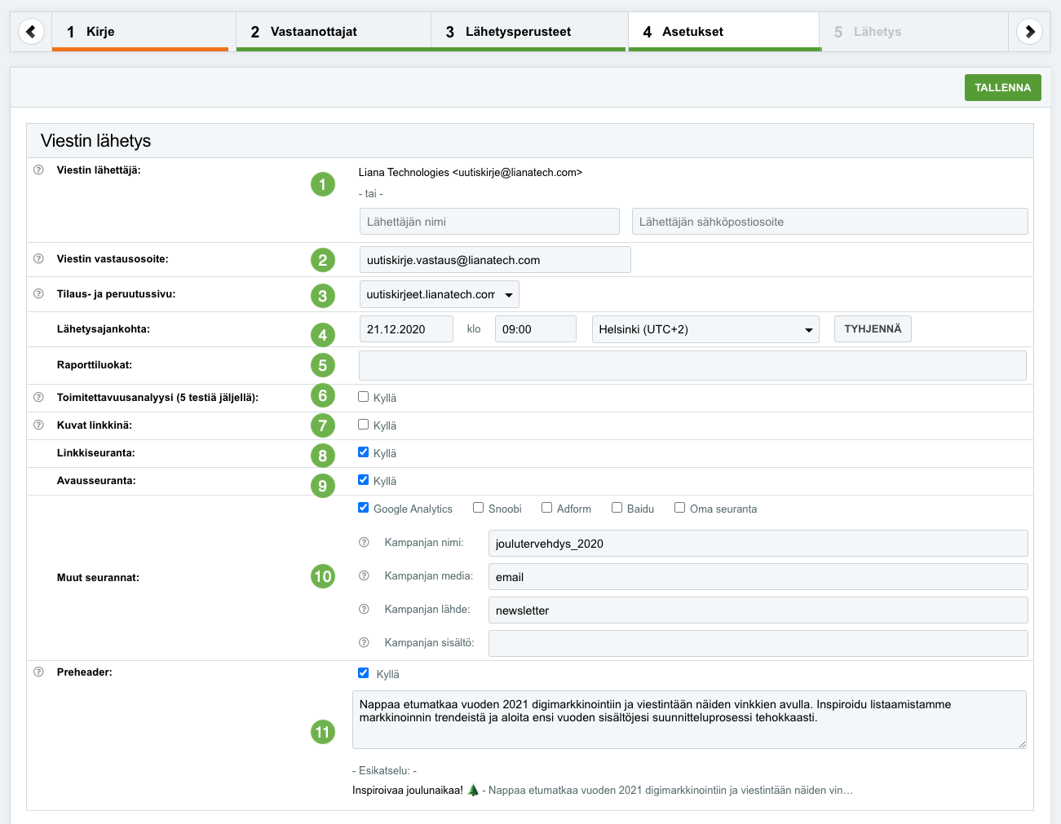Open help icon beside Preheader label
Image resolution: width=1061 pixels, height=824 pixels.
click(38, 672)
